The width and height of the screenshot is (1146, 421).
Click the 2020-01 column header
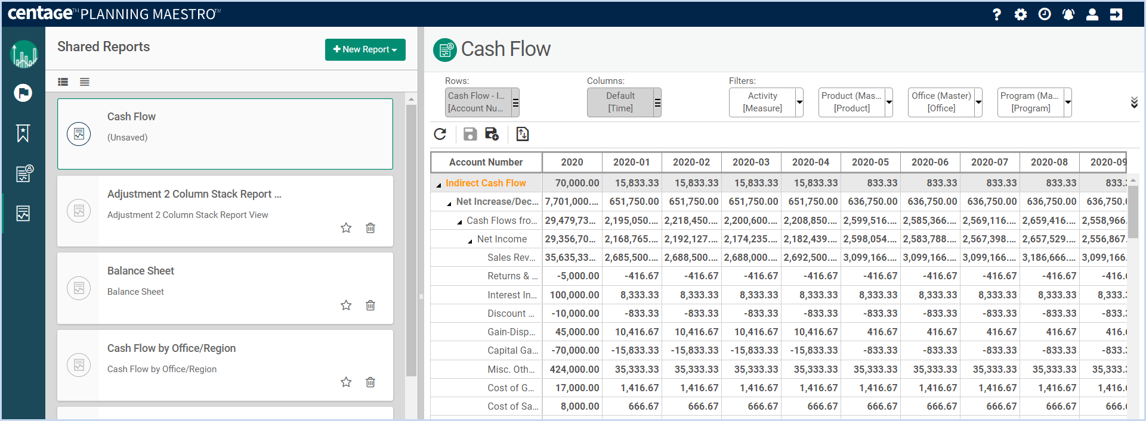click(632, 162)
